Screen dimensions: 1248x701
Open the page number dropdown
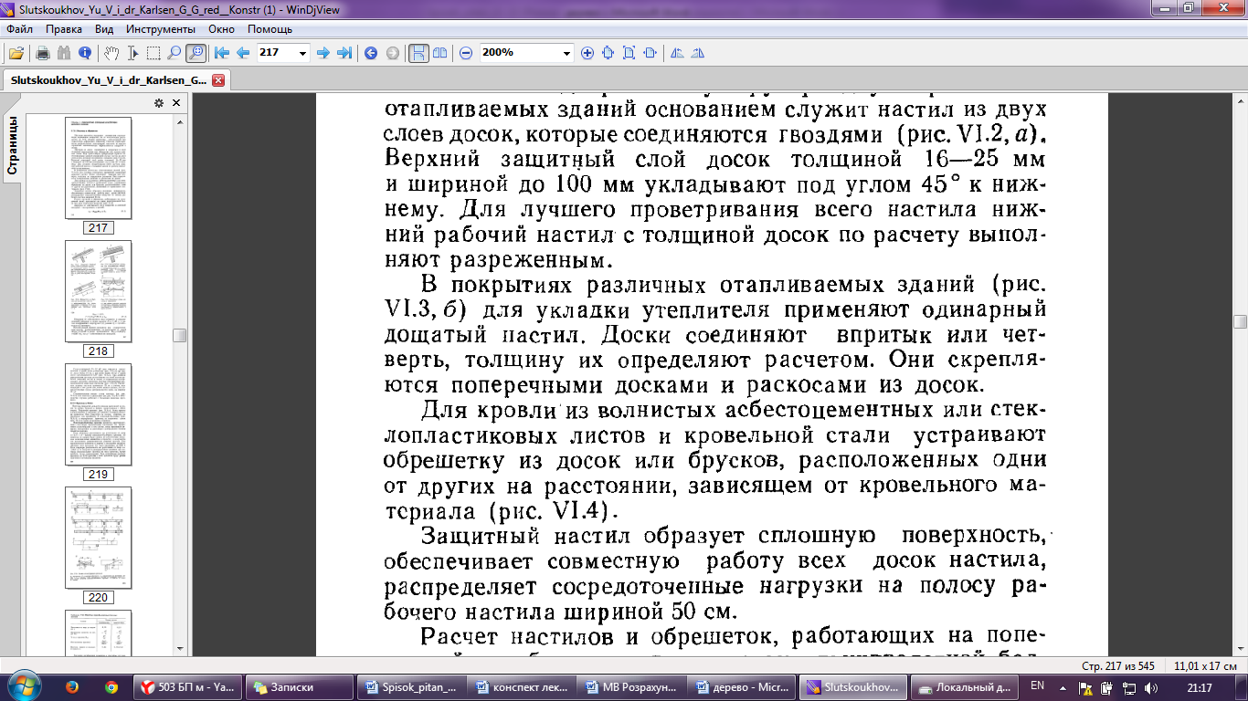(x=303, y=53)
